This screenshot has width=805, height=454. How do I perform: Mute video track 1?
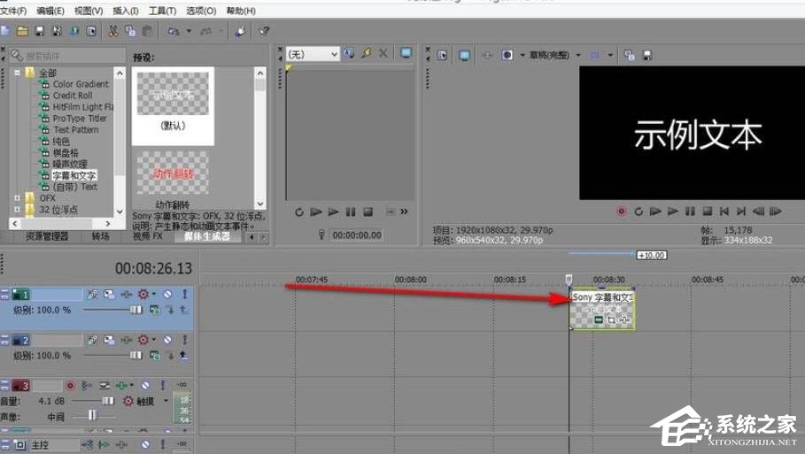[x=168, y=294]
